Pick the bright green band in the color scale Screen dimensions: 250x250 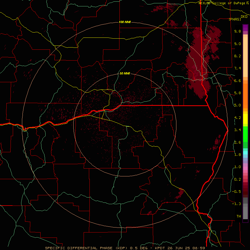(245, 134)
